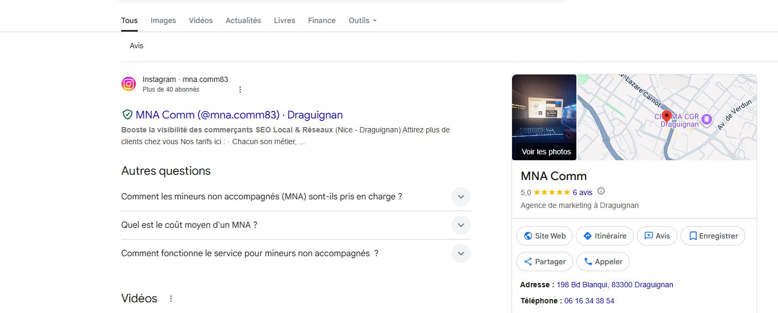Call the business with the Appeler button
778x313 pixels.
tap(603, 262)
